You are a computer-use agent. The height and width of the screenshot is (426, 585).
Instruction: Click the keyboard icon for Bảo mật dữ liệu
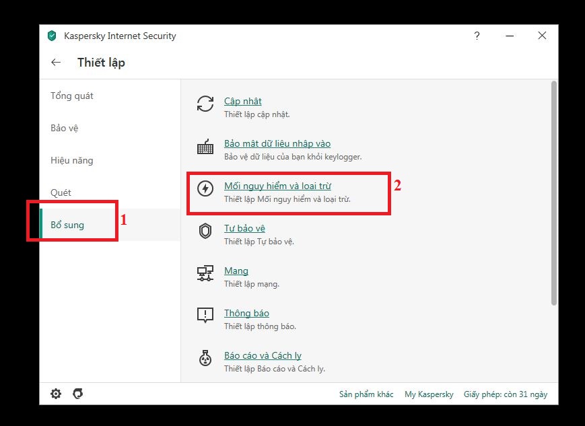(x=205, y=147)
